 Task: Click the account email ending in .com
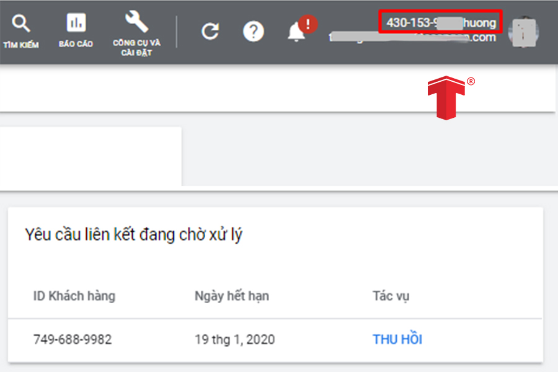tap(412, 37)
